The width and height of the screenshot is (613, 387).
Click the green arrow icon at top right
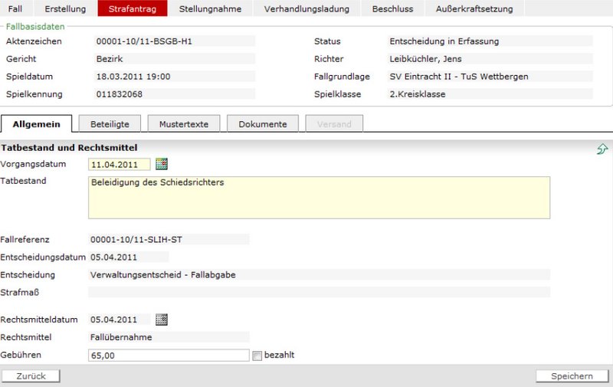click(602, 149)
